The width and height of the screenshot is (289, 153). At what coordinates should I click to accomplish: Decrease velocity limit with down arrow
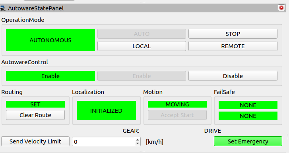click(x=138, y=143)
